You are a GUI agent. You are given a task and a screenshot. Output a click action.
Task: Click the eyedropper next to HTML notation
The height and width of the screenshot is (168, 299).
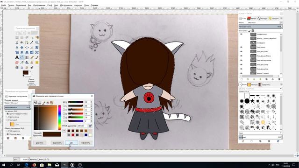coord(90,126)
